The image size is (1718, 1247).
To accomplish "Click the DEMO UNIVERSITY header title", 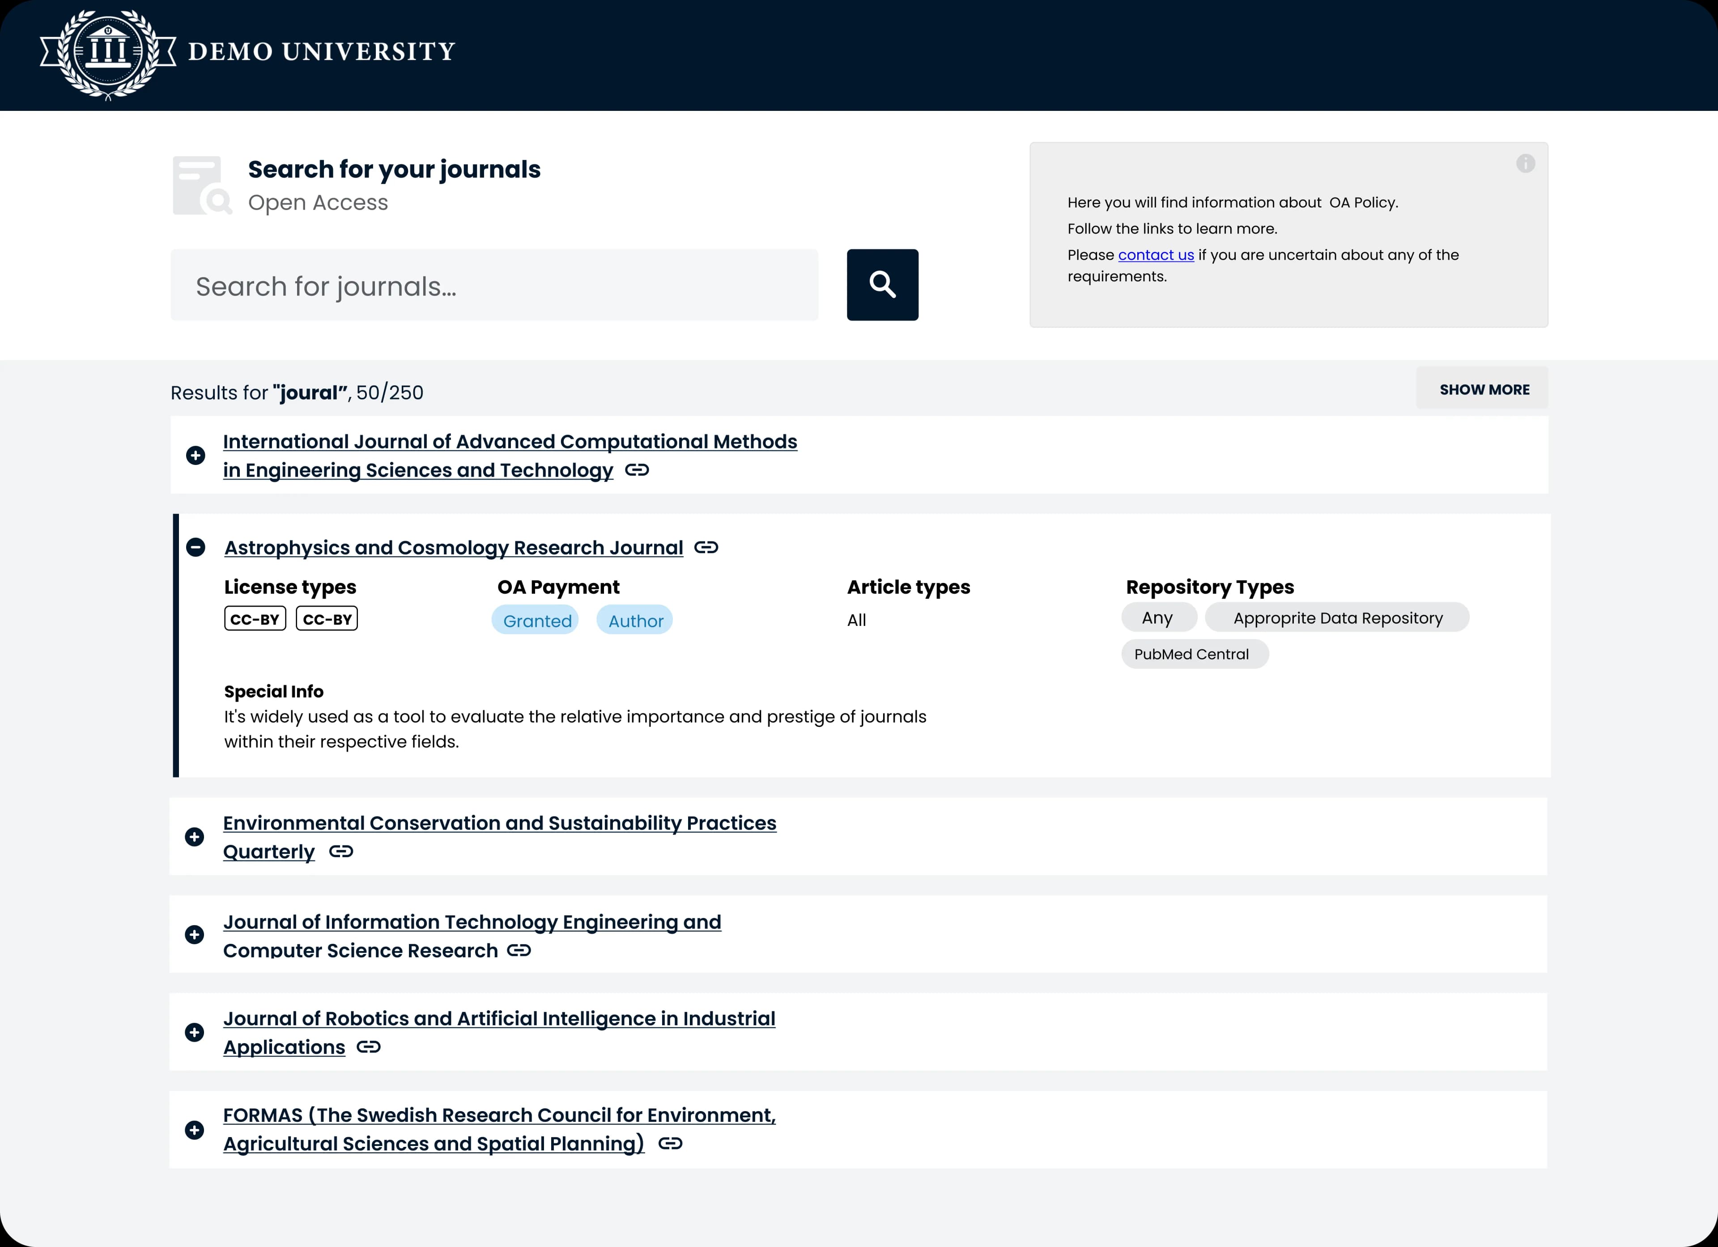I will pos(321,51).
